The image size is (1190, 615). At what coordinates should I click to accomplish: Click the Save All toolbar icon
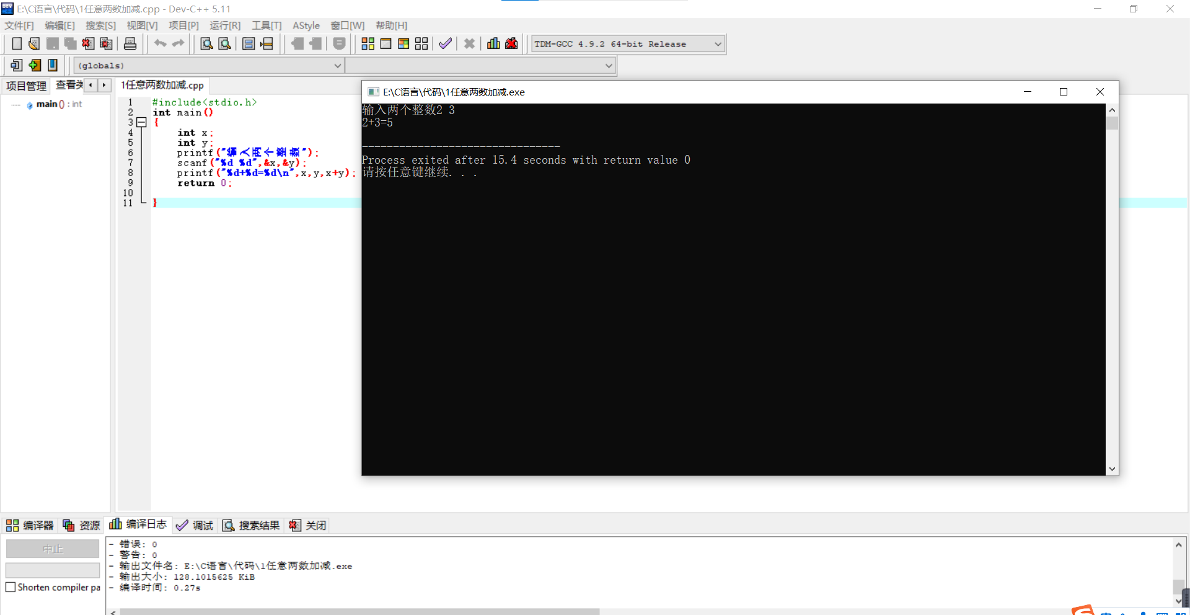tap(70, 43)
